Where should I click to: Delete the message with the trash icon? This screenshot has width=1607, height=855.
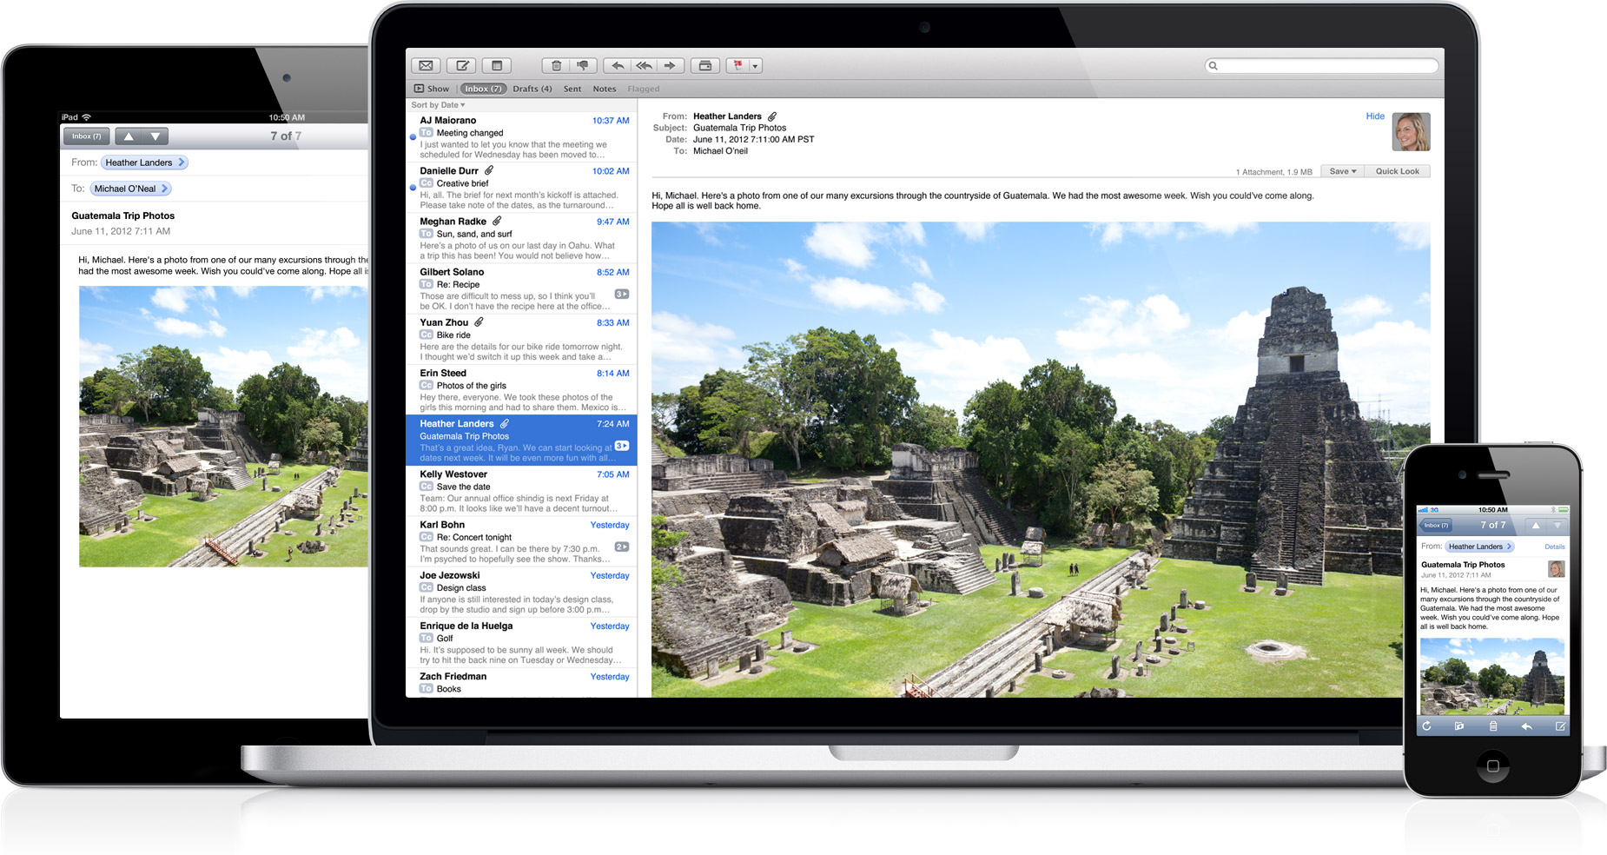point(556,66)
